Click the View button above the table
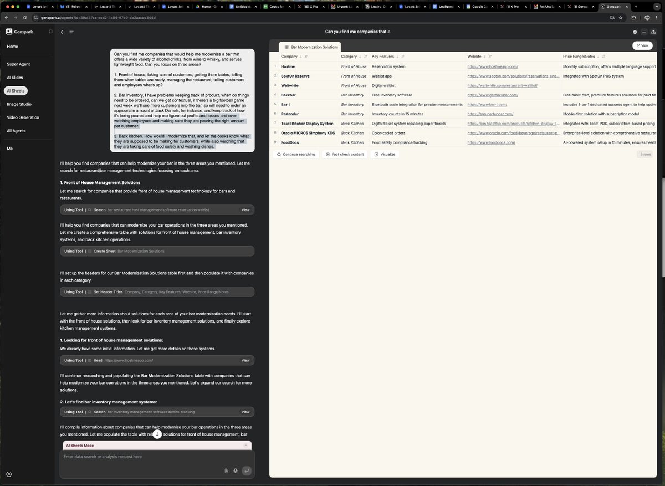 642,46
